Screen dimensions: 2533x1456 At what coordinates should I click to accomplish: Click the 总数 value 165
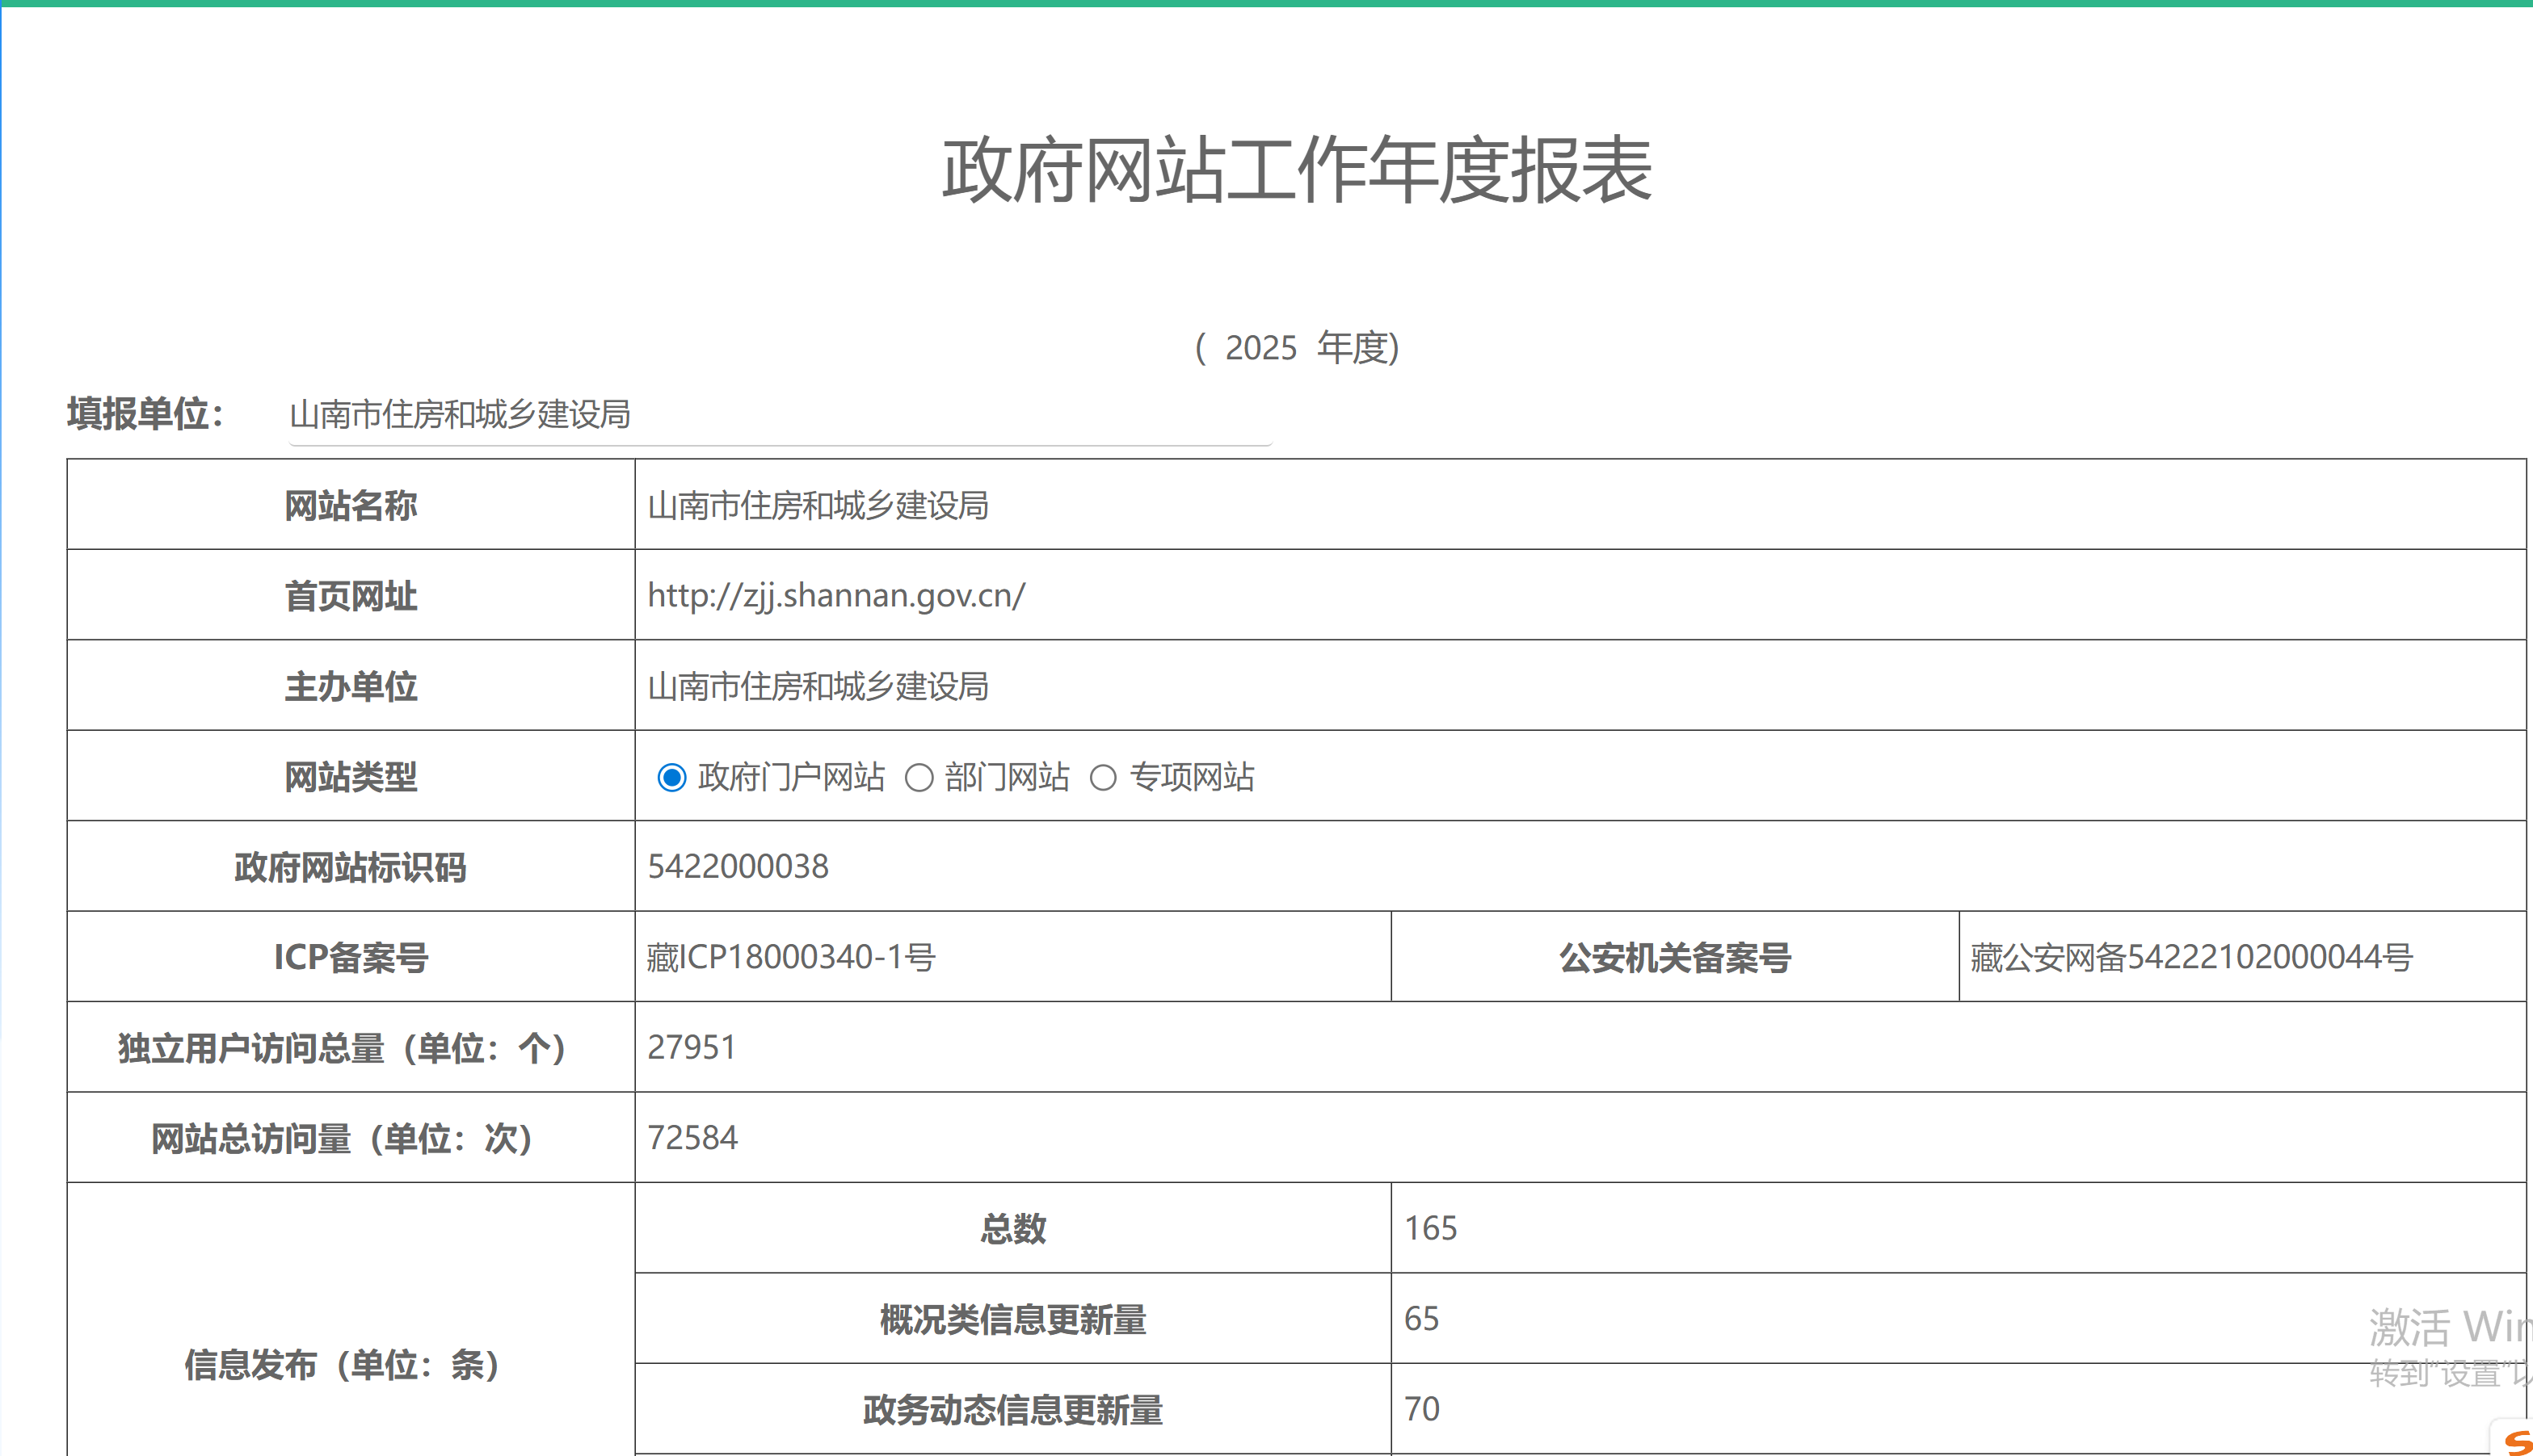[x=1431, y=1228]
